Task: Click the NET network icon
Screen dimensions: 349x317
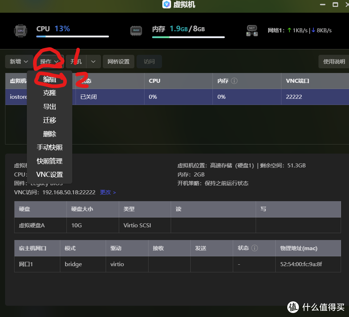Action: click(252, 31)
